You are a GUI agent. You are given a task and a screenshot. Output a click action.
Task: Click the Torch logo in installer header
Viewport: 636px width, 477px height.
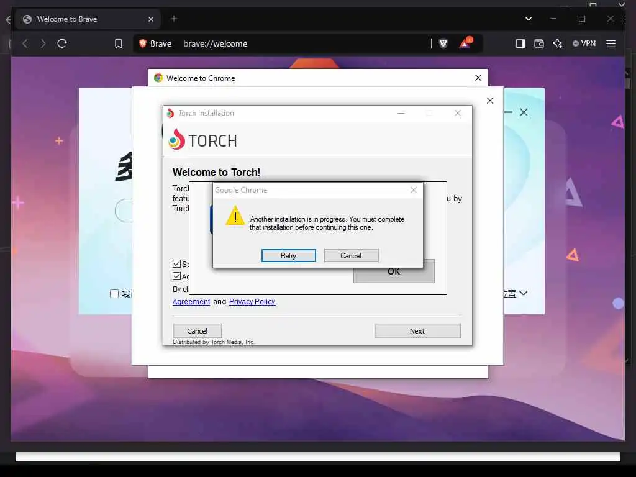pyautogui.click(x=202, y=140)
